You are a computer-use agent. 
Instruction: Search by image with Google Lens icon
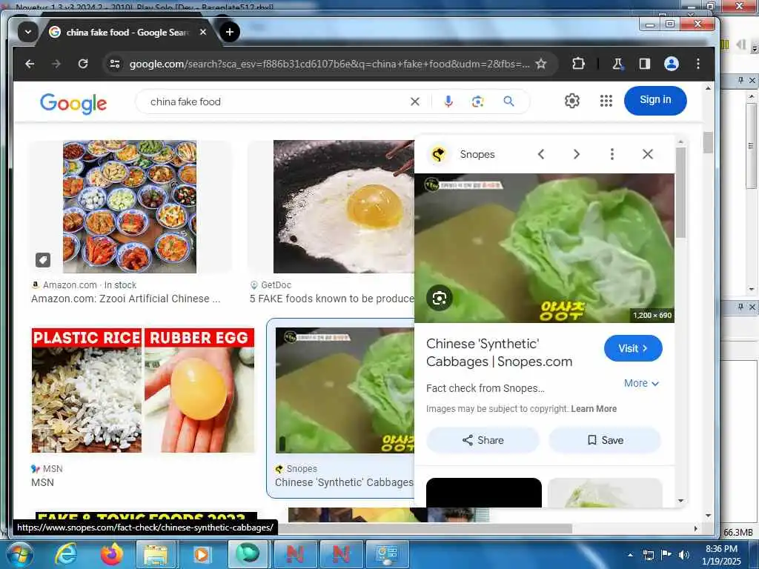(478, 102)
